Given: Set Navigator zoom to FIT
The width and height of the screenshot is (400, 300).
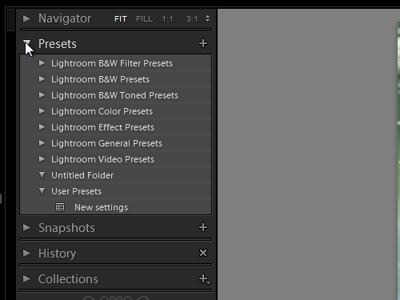Looking at the screenshot, I should pos(121,19).
